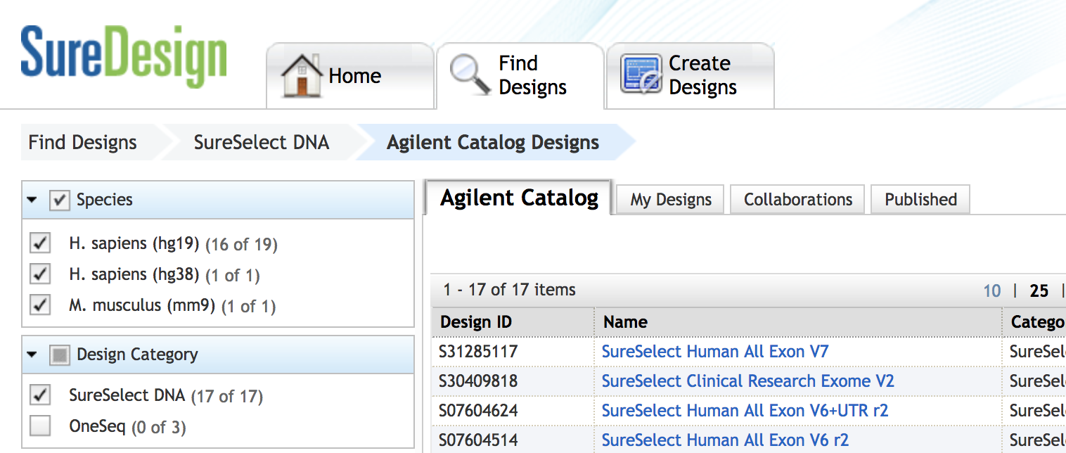Select Design ID cell S31285117
Image resolution: width=1066 pixels, height=453 pixels.
[x=478, y=352]
